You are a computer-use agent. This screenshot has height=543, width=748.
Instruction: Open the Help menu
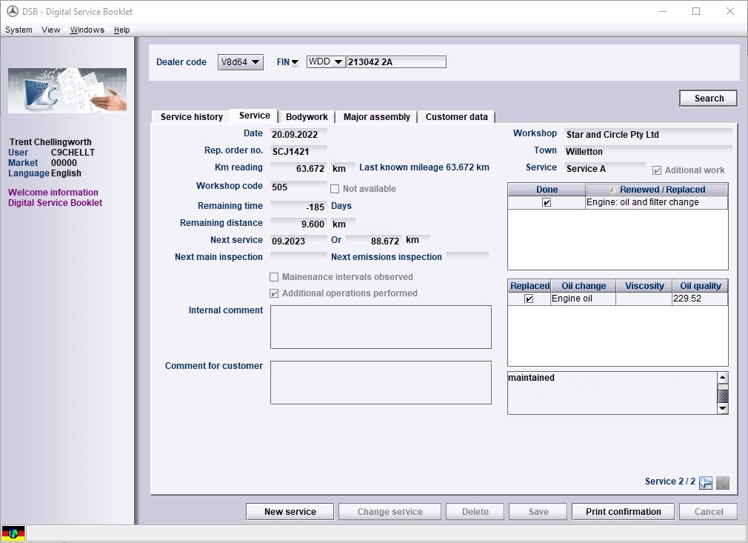point(121,30)
